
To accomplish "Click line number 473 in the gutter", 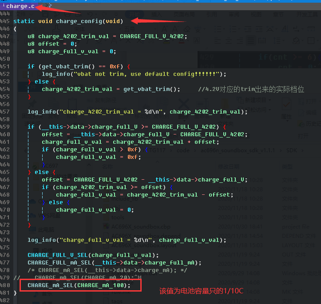I will [x=5, y=233].
